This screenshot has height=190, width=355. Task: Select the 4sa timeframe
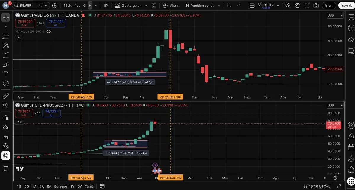pos(77,6)
